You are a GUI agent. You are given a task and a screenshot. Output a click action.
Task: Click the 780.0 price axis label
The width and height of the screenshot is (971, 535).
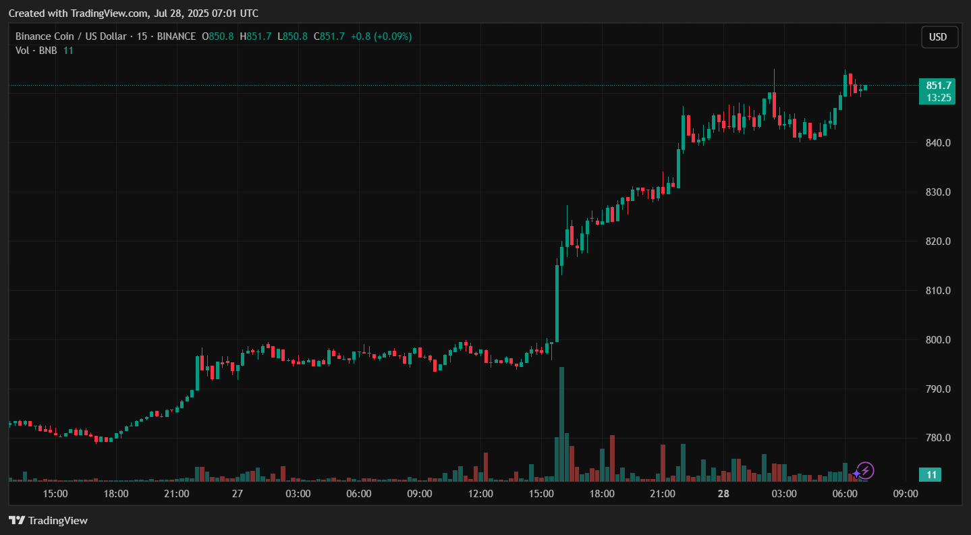[x=939, y=438]
